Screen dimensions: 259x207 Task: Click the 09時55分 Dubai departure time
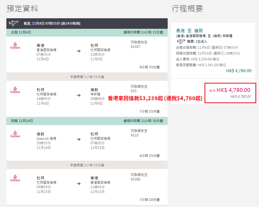click(x=44, y=187)
